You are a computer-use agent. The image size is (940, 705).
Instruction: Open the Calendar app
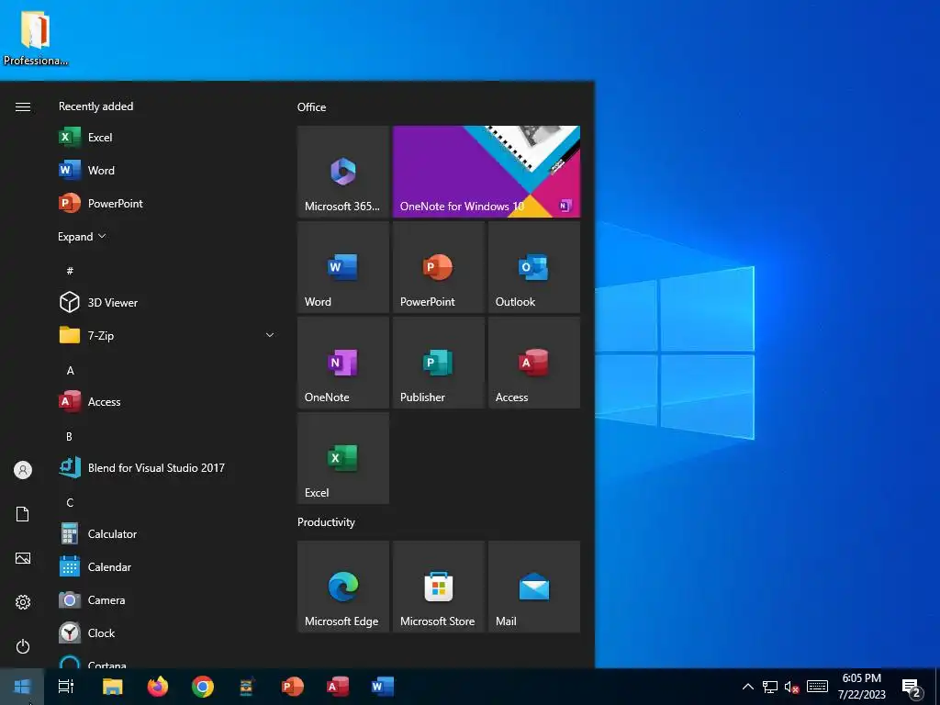pyautogui.click(x=168, y=566)
